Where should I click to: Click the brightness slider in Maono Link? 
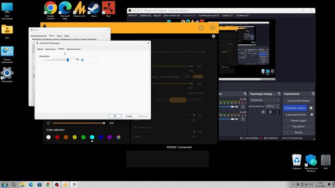click(x=79, y=123)
